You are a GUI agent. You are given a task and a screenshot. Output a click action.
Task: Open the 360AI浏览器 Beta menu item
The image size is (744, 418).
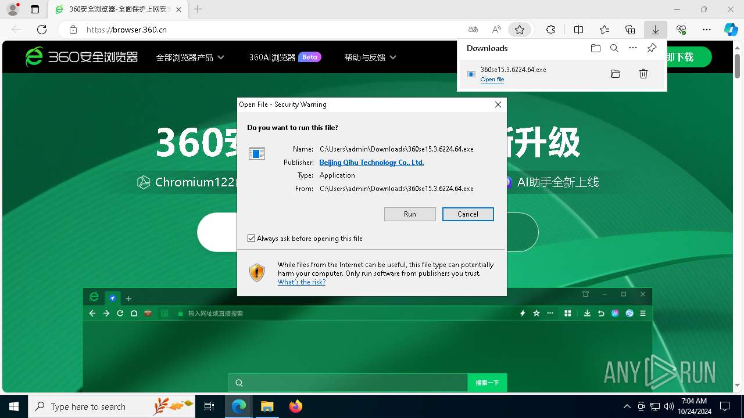pyautogui.click(x=285, y=57)
